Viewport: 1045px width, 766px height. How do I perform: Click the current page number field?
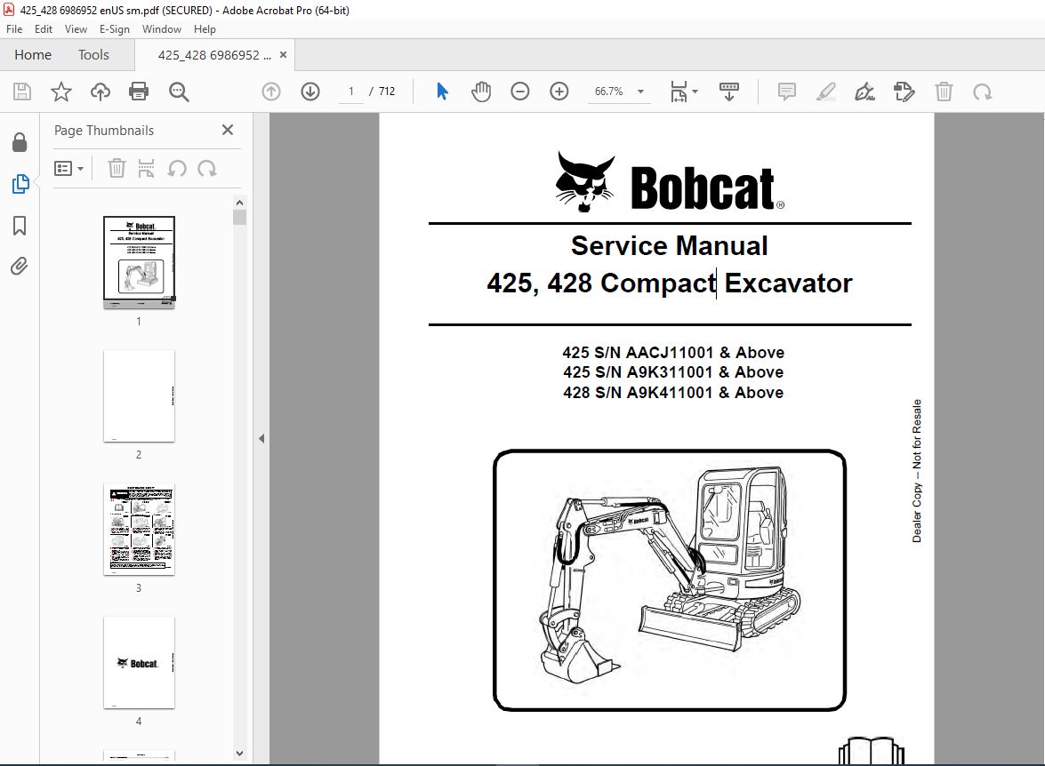(x=351, y=92)
